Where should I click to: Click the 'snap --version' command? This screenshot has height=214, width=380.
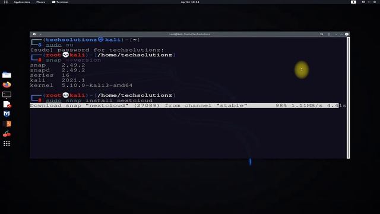[x=73, y=60]
